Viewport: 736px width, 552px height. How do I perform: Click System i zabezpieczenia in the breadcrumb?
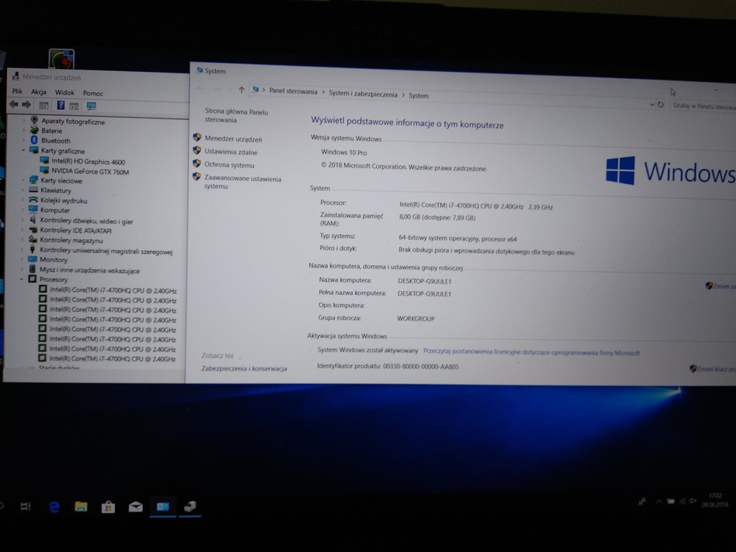pyautogui.click(x=363, y=94)
